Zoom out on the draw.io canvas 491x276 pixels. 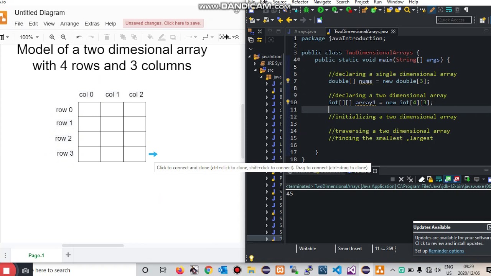(x=63, y=37)
